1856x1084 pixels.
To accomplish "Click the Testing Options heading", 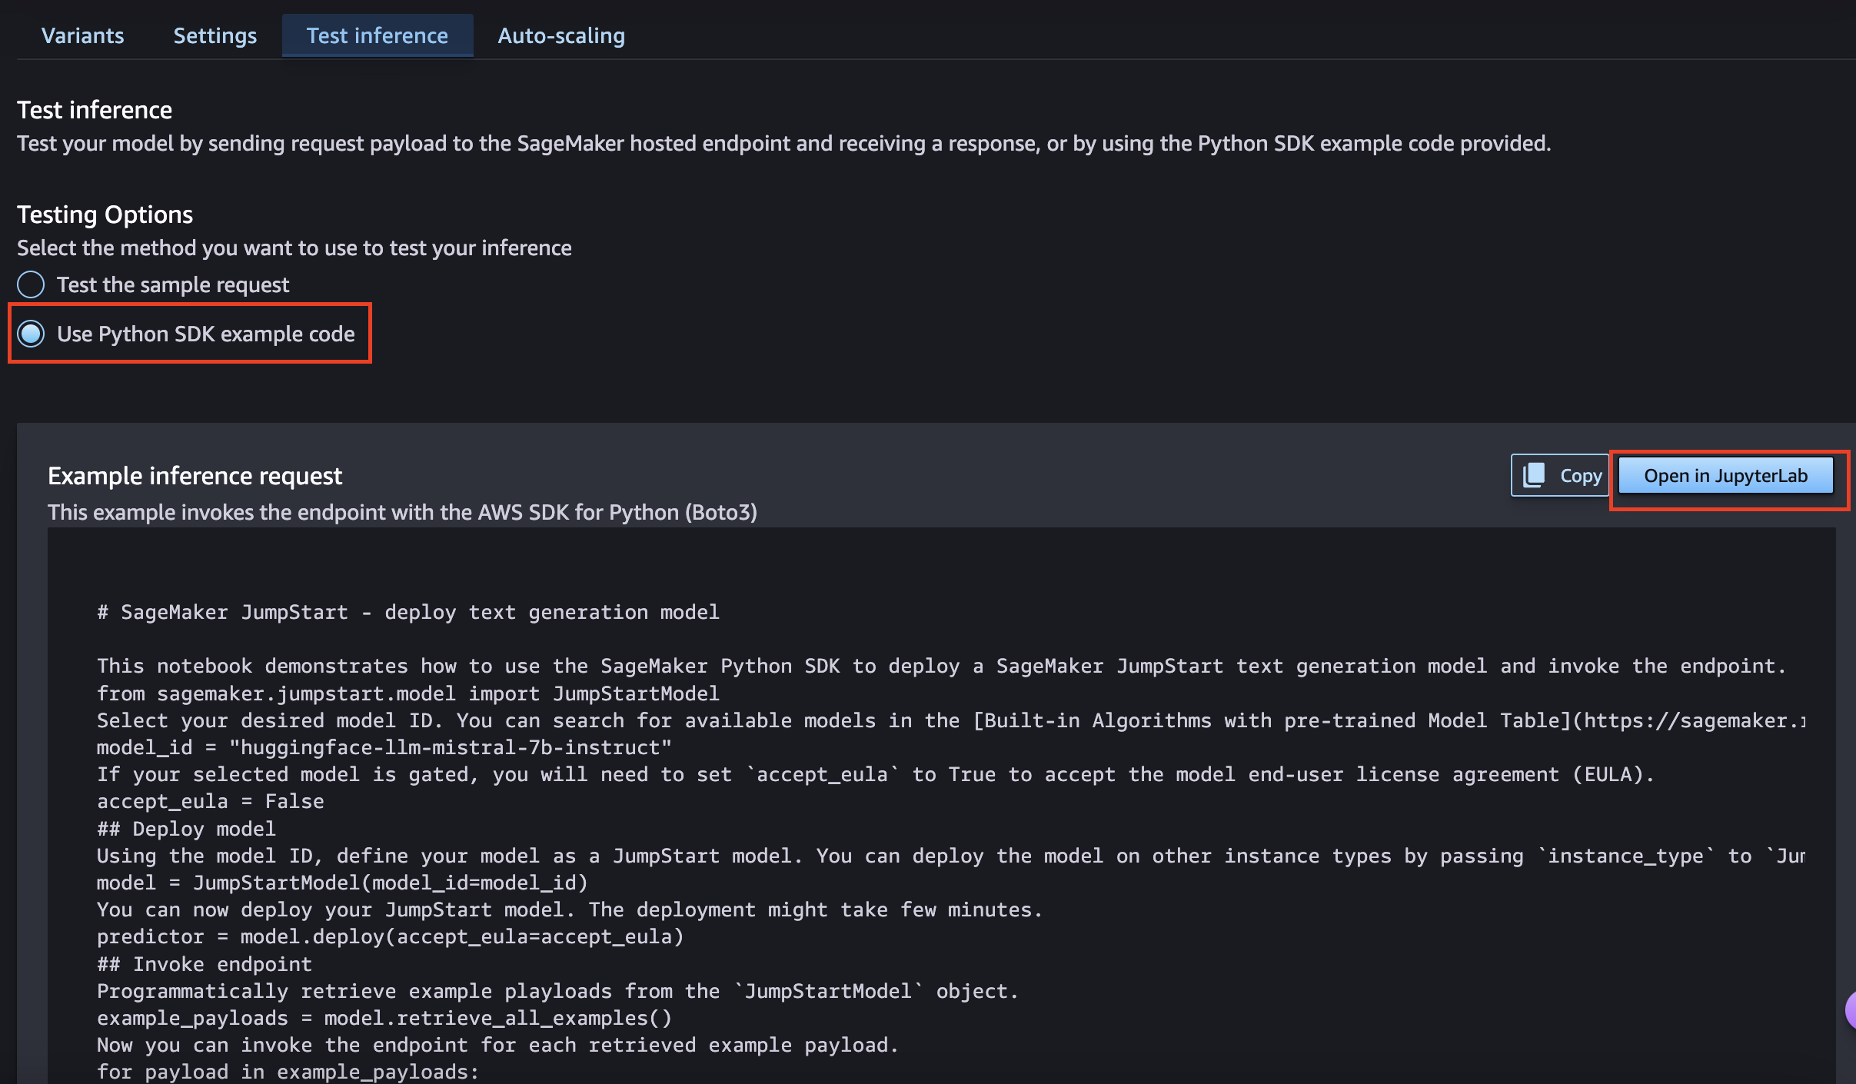I will (105, 214).
